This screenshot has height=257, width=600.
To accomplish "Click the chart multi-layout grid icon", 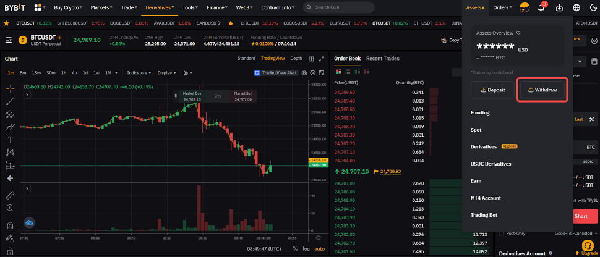I will click(x=312, y=59).
